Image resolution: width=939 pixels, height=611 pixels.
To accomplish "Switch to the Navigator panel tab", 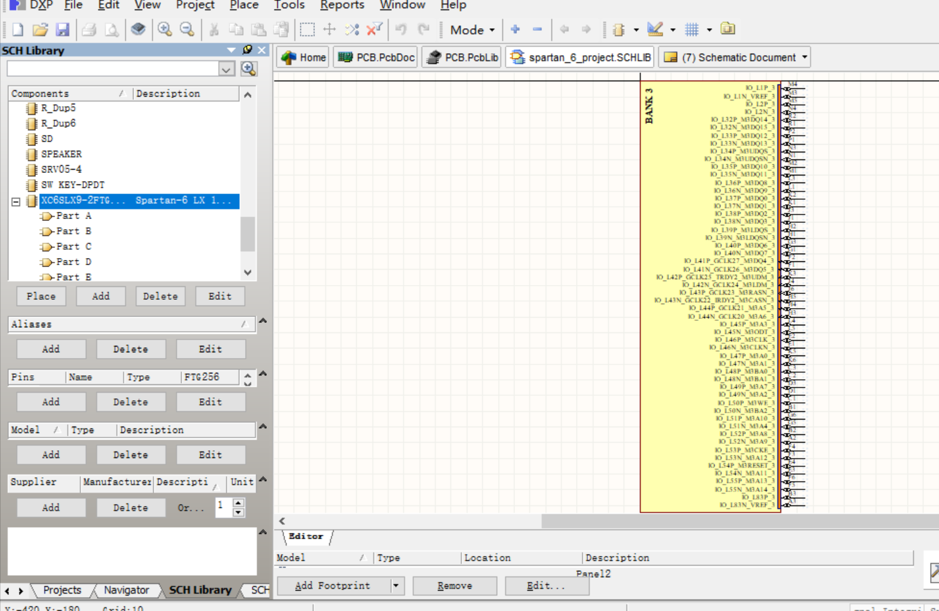I will coord(126,590).
